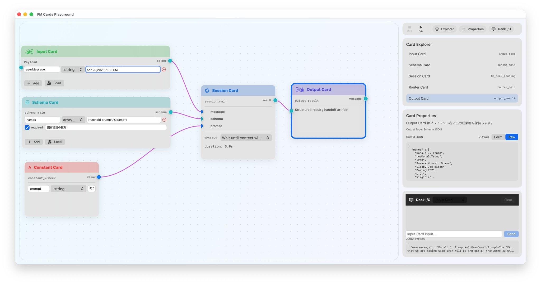
Task: Click the Schema Card header icon
Action: click(x=27, y=102)
